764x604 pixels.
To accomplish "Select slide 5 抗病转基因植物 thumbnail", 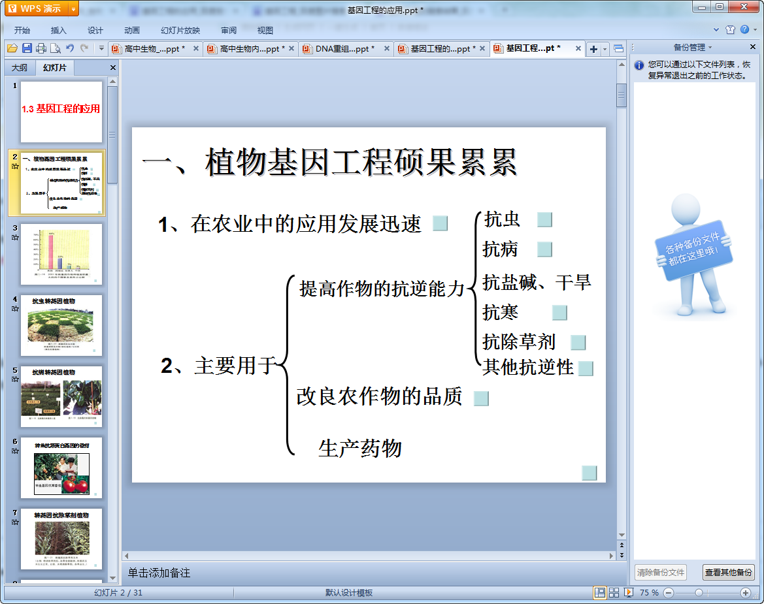I will (x=61, y=396).
